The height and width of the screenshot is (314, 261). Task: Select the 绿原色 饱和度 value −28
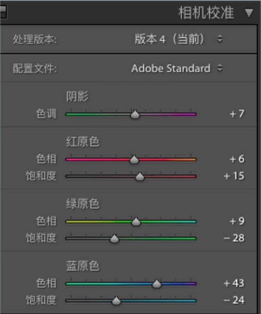pyautogui.click(x=234, y=238)
